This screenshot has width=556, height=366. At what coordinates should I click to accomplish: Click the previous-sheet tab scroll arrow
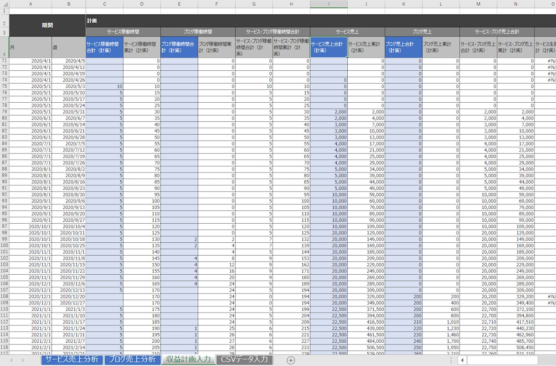[10, 360]
